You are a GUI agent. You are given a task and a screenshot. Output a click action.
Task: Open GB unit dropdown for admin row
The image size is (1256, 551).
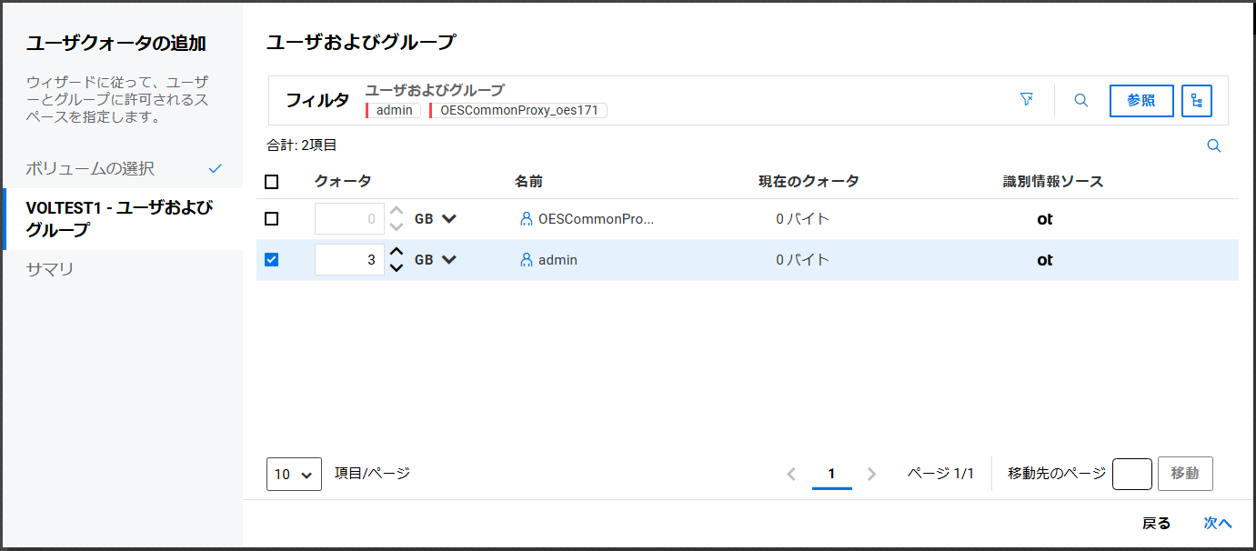(x=448, y=260)
